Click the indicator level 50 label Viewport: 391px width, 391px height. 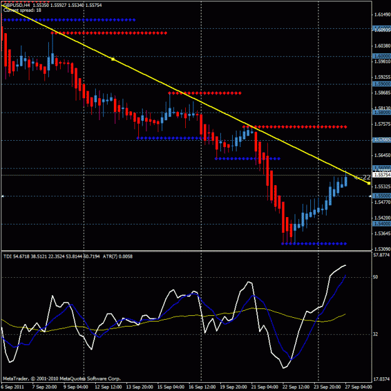point(375,277)
